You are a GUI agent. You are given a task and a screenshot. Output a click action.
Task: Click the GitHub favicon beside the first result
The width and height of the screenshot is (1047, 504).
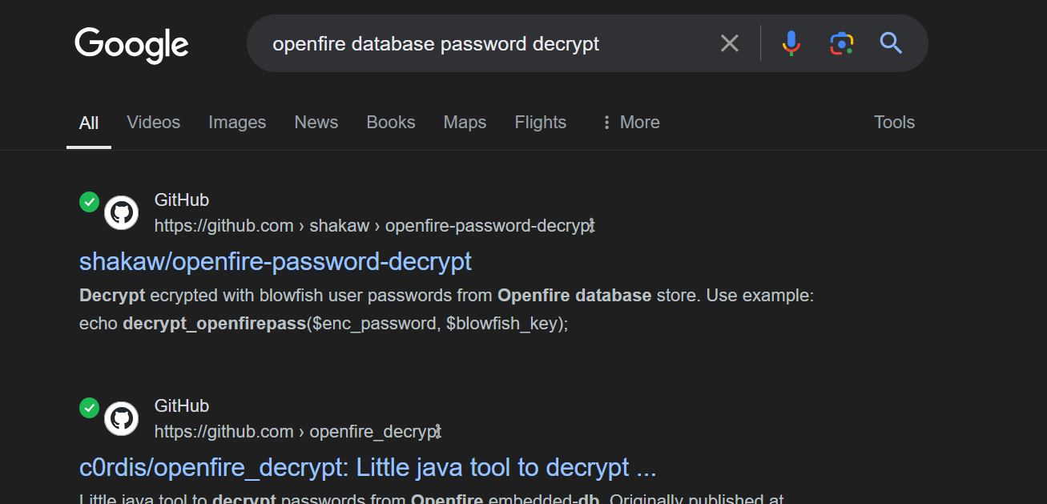click(121, 212)
